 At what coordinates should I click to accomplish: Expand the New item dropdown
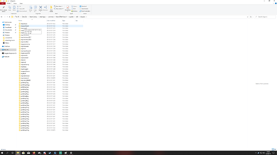[x=58, y=6]
